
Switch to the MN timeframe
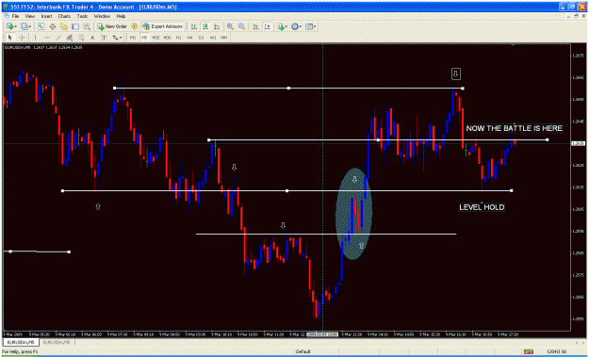coord(224,37)
